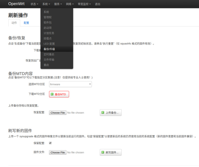The width and height of the screenshot is (199, 167).
Task: Click No file chosen beside 恢复配置
Action: point(76,113)
